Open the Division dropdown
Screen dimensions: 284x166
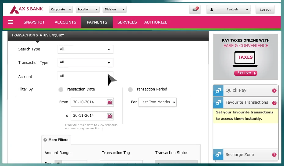114,9
